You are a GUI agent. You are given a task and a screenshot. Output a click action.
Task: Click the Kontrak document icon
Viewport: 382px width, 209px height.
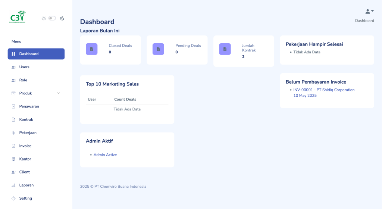click(13, 120)
